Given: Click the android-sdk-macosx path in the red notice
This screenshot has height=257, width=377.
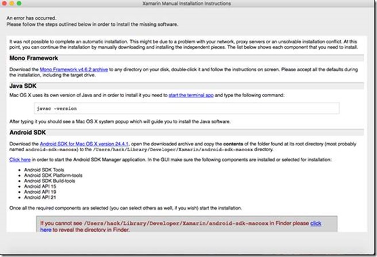Looking at the screenshot, I should [176, 224].
